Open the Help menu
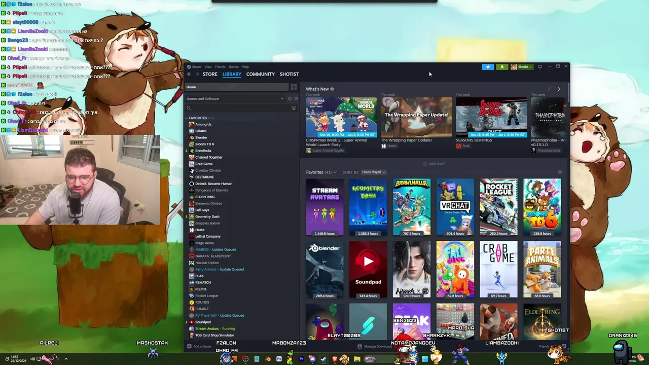 tap(245, 67)
